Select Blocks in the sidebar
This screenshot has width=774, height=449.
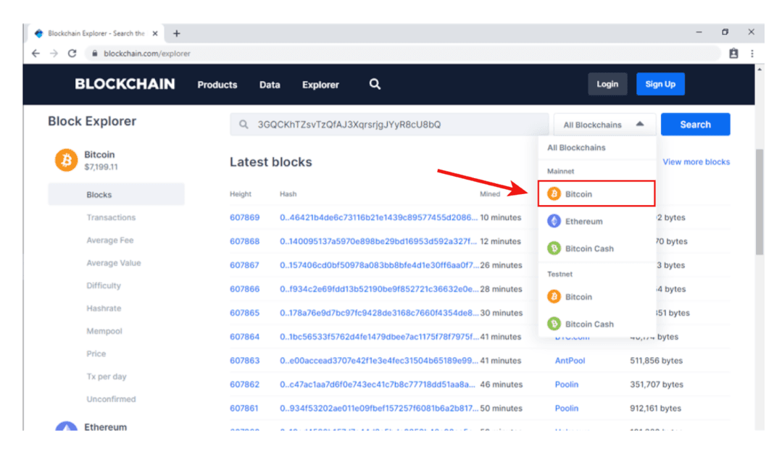pos(116,194)
